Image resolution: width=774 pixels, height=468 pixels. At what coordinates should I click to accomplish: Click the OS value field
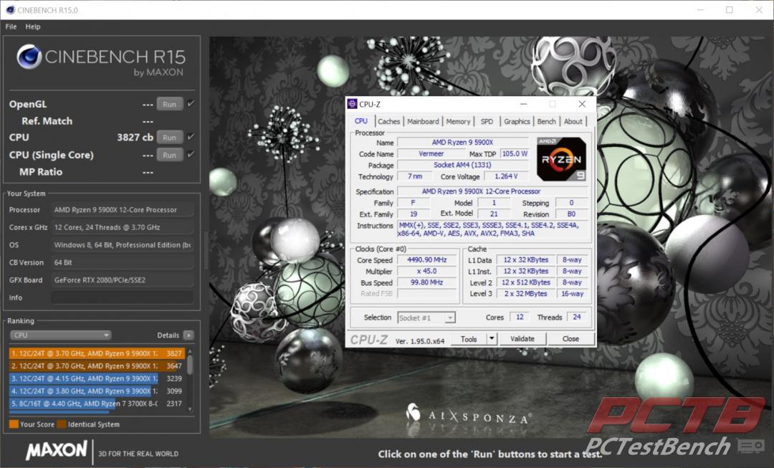(x=123, y=245)
